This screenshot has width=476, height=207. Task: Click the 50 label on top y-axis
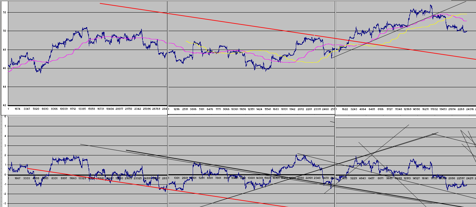pos(5,31)
